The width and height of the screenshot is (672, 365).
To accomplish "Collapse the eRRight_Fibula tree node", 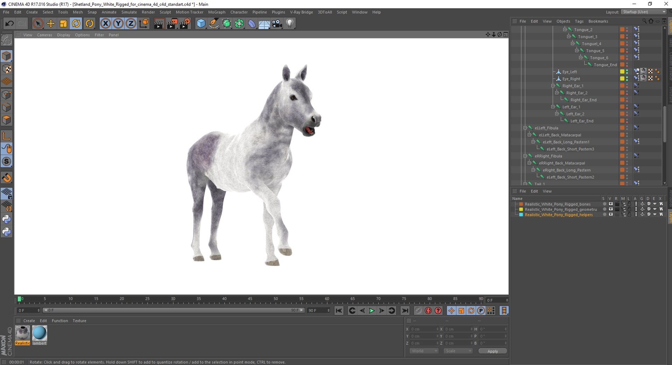I will [525, 156].
